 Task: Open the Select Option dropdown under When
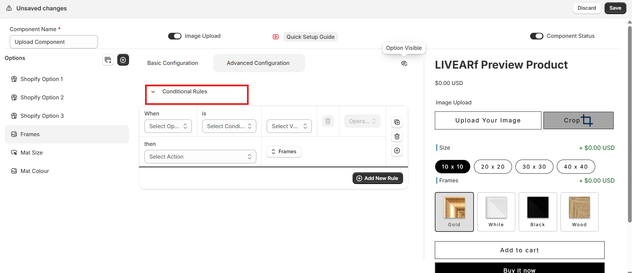(168, 126)
